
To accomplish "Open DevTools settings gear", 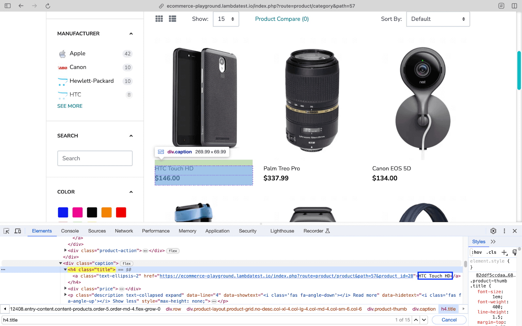I will pos(493,231).
